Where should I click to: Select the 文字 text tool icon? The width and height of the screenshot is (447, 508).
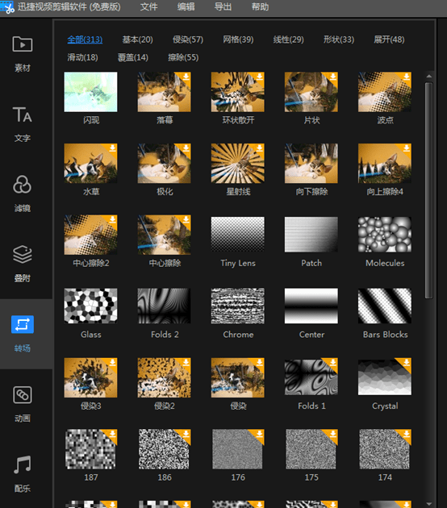pos(23,115)
